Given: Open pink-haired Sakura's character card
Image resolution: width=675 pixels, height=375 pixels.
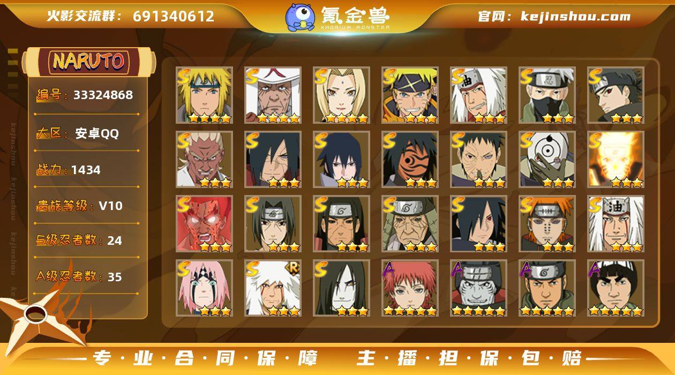Looking at the screenshot, I should coord(204,288).
